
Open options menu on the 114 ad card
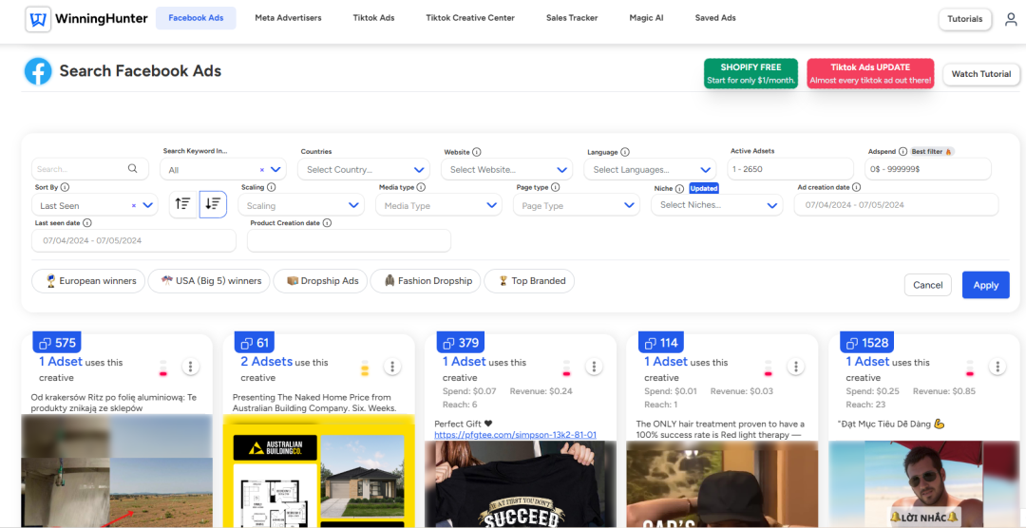tap(795, 367)
